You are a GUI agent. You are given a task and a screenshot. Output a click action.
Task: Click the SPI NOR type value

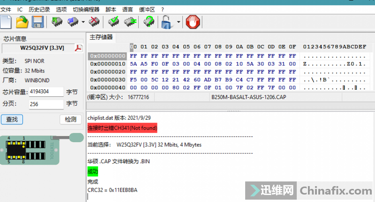(x=34, y=61)
